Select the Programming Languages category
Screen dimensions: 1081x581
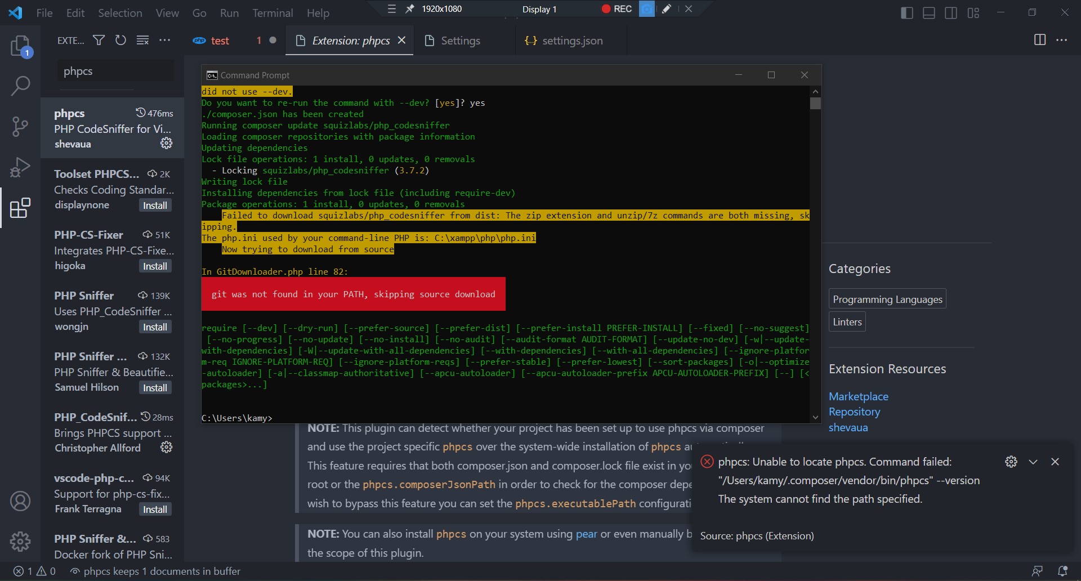point(887,299)
